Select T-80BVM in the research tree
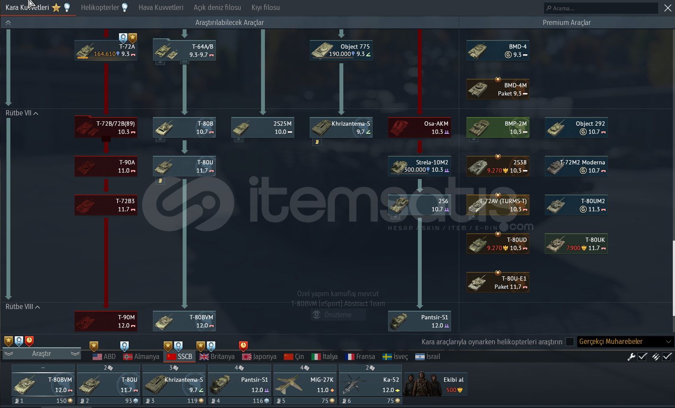The height and width of the screenshot is (408, 675). pos(184,321)
